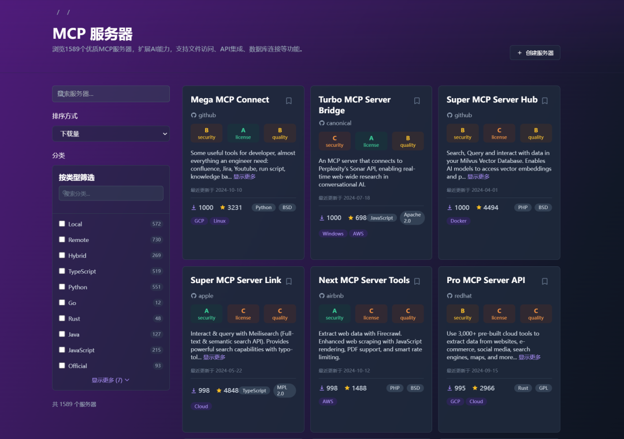
Task: Click star icon next to 3231
Action: pyautogui.click(x=222, y=207)
